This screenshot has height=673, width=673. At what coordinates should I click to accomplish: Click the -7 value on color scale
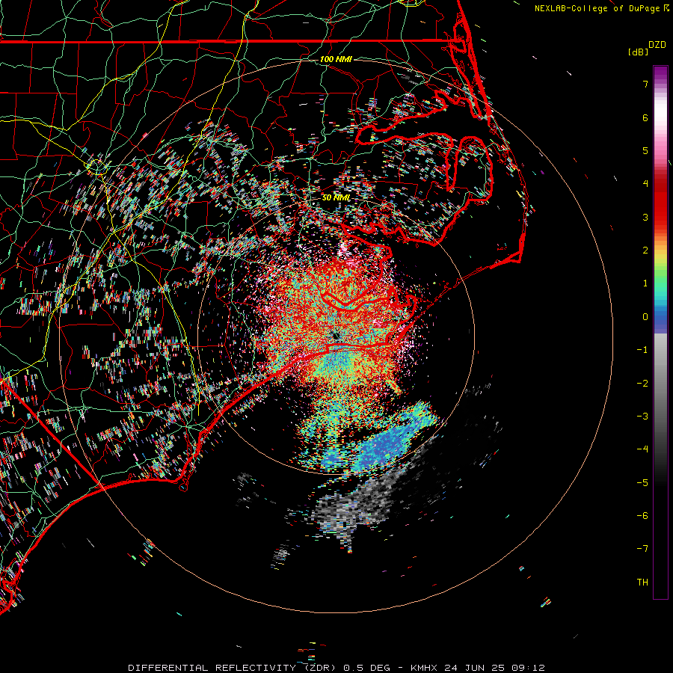click(642, 549)
